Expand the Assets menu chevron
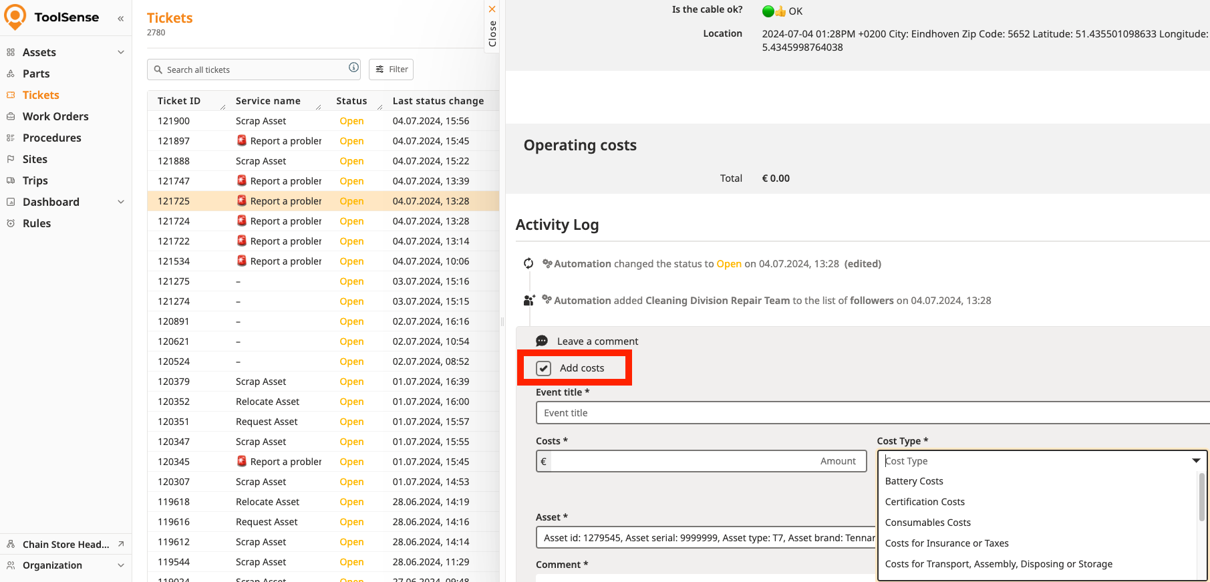The image size is (1210, 582). pyautogui.click(x=121, y=52)
